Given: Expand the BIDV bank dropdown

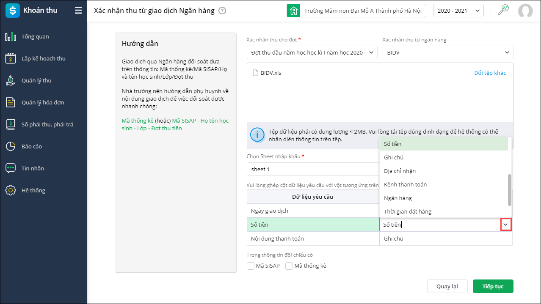Looking at the screenshot, I should point(447,53).
